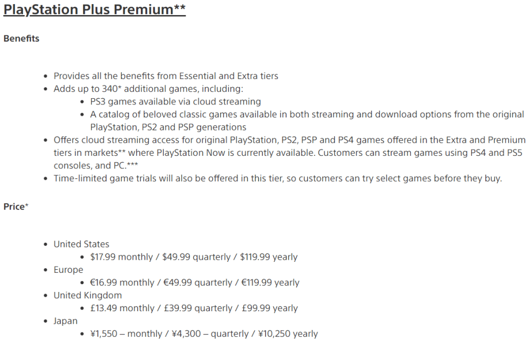The width and height of the screenshot is (532, 345).
Task: Click the United Kingdom region label
Action: point(88,295)
